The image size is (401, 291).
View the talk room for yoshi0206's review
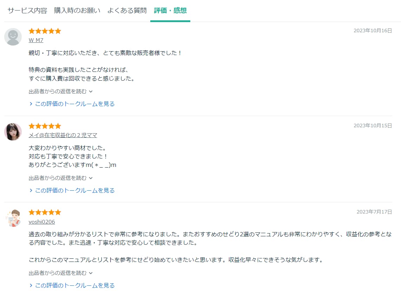coord(72,285)
